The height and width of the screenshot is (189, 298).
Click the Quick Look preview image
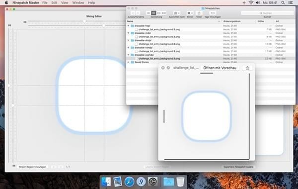[207, 116]
